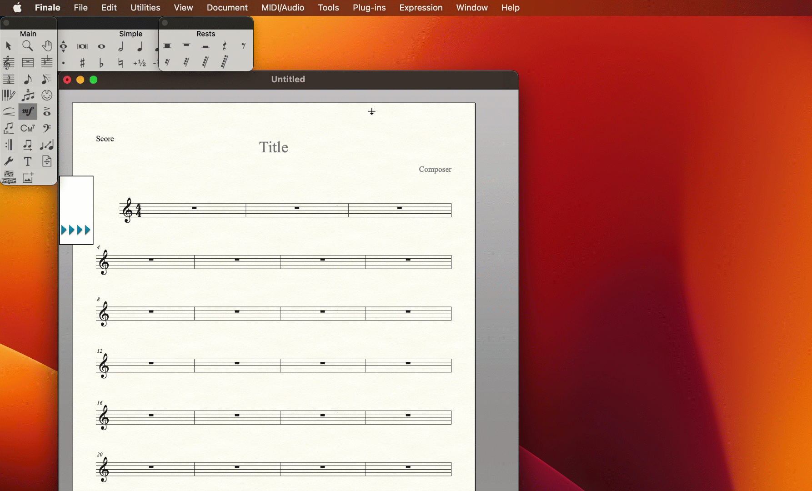Open the Plug-ins menu
Image resolution: width=812 pixels, height=491 pixels.
(x=369, y=8)
